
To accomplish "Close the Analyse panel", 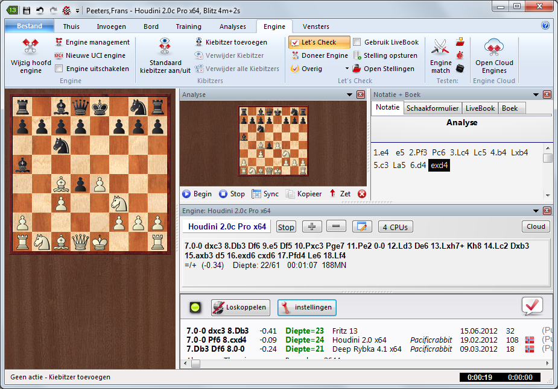I will point(361,95).
